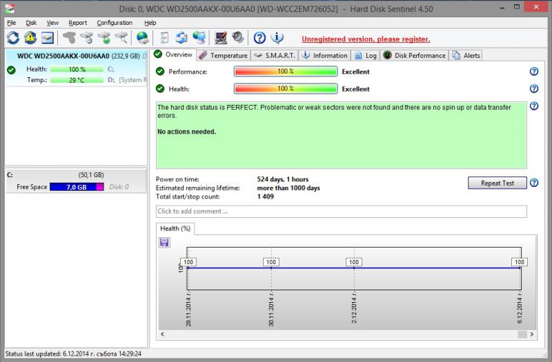Click the graph horizontal scrollbar thumb
Viewport: 552px width, 362px height.
pos(522,334)
